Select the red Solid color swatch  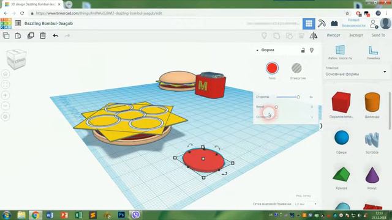272,68
